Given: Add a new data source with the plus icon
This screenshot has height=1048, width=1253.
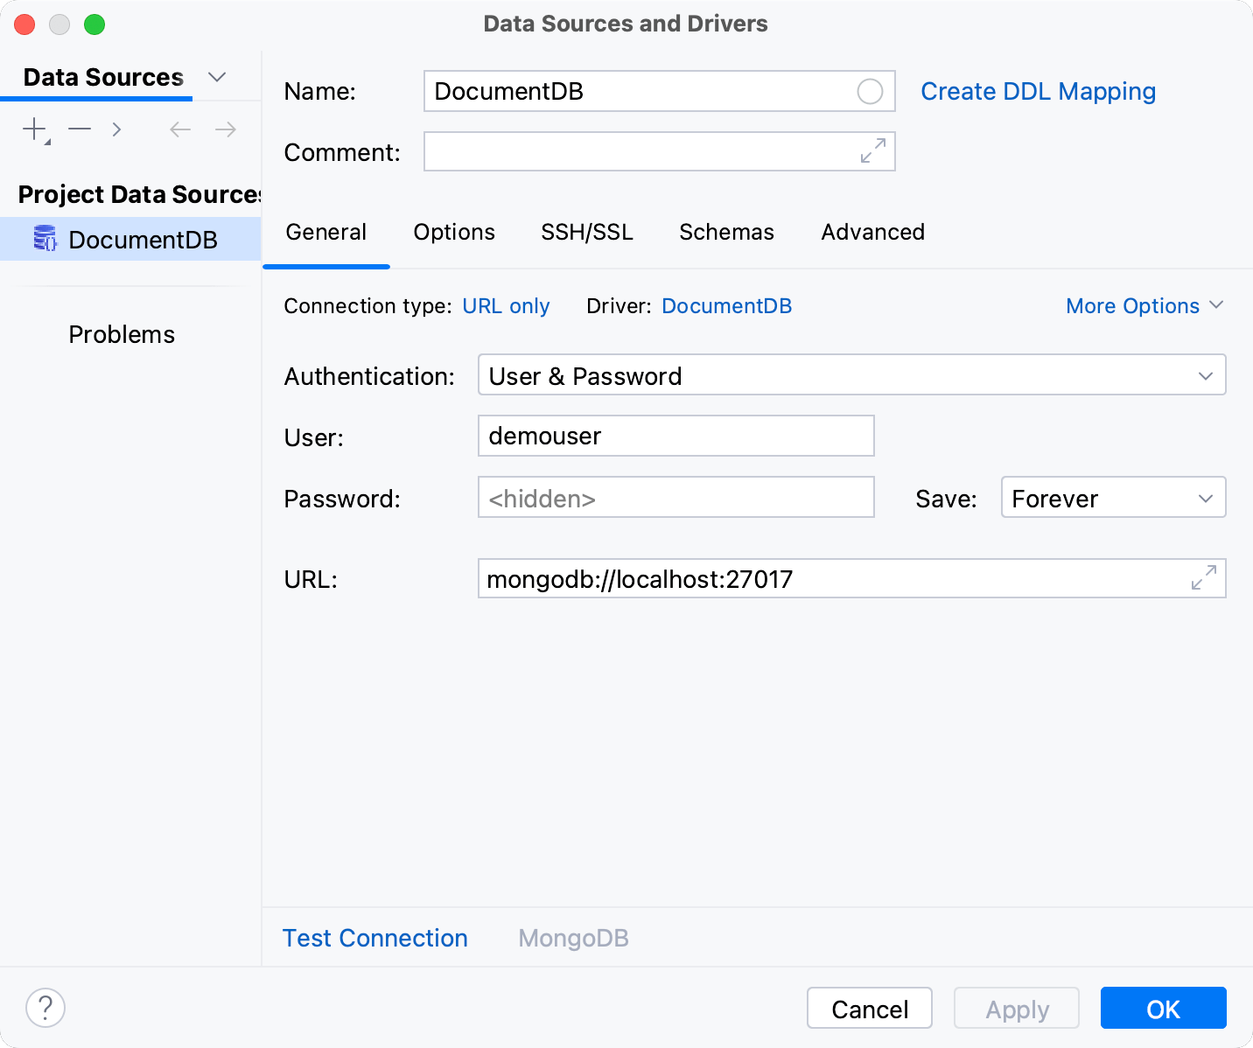Looking at the screenshot, I should tap(32, 129).
